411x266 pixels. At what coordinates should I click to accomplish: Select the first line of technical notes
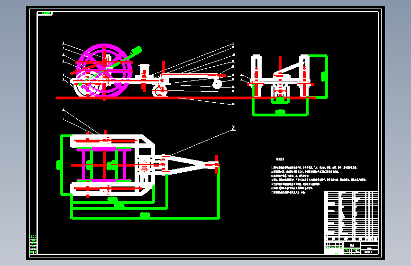tap(314, 168)
